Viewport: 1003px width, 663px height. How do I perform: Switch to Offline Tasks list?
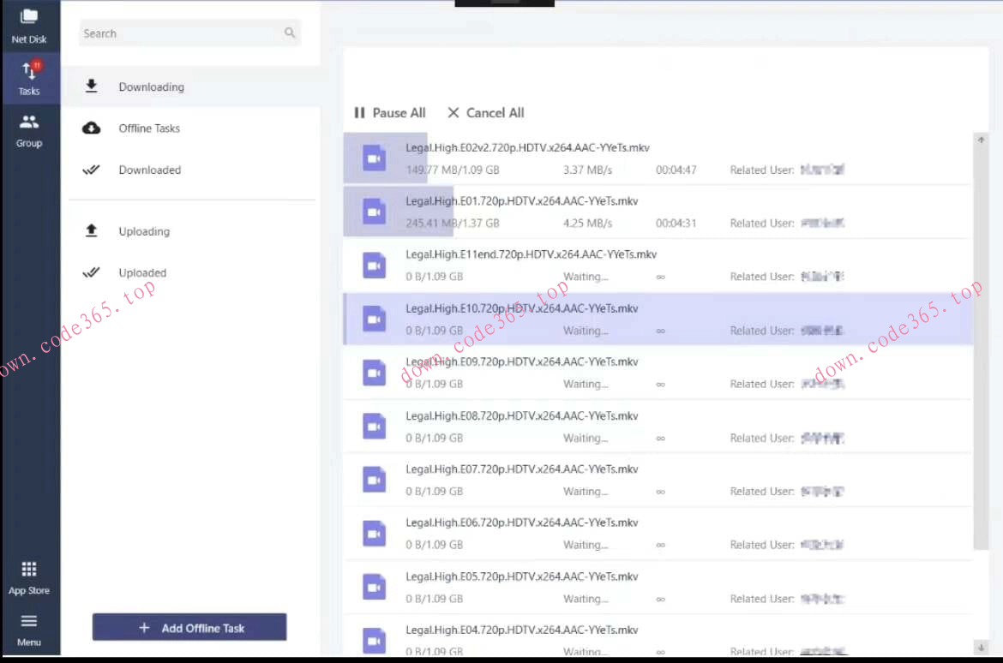tap(149, 128)
